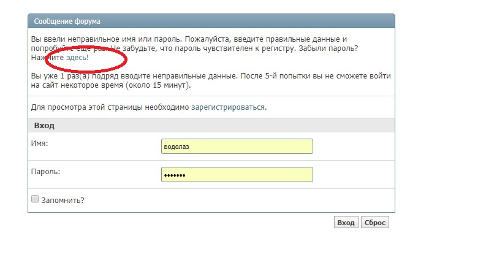Open the 'зарегистрироваться' registration link

pos(228,107)
